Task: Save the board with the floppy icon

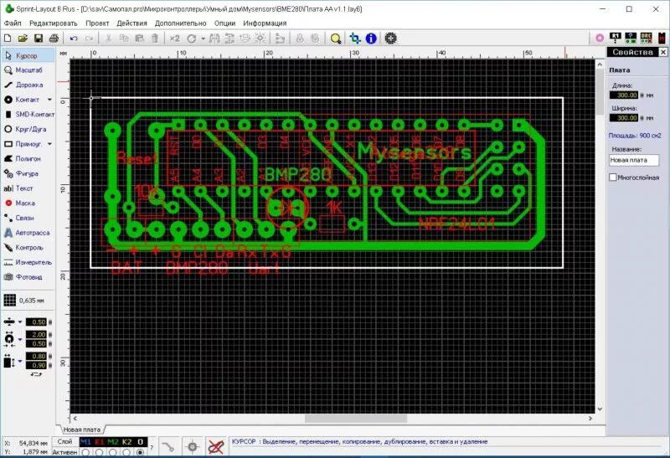Action: click(x=38, y=39)
